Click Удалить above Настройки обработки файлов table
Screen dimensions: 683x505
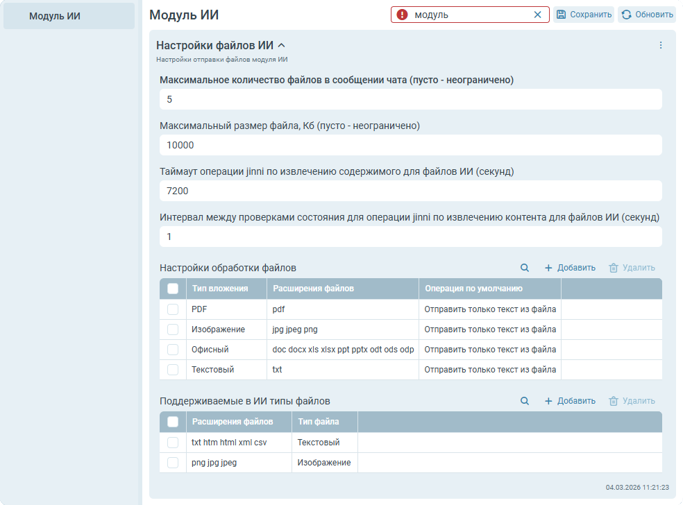tap(632, 268)
